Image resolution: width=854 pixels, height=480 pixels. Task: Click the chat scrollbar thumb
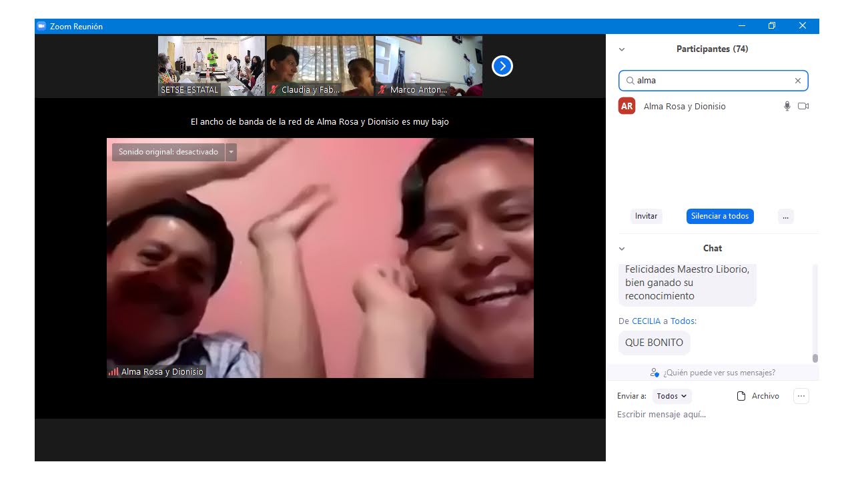815,358
